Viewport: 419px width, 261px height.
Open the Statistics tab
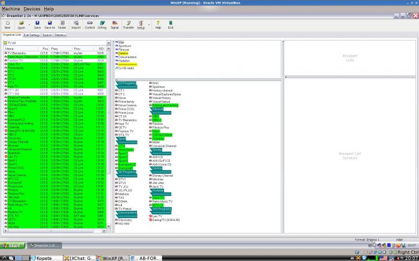click(x=60, y=35)
